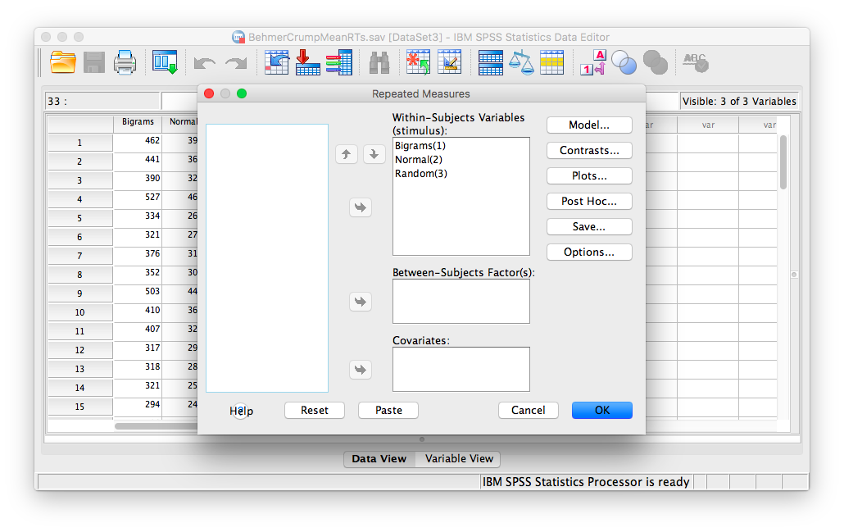
Task: Select row 8 header in data grid
Action: [x=79, y=275]
